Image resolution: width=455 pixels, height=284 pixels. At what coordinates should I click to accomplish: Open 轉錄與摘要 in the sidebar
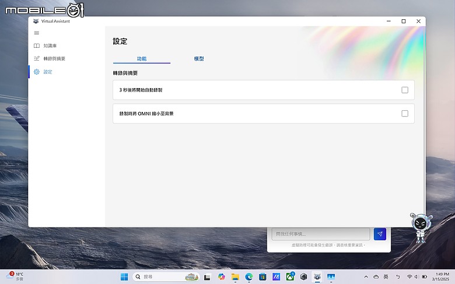tap(50, 58)
